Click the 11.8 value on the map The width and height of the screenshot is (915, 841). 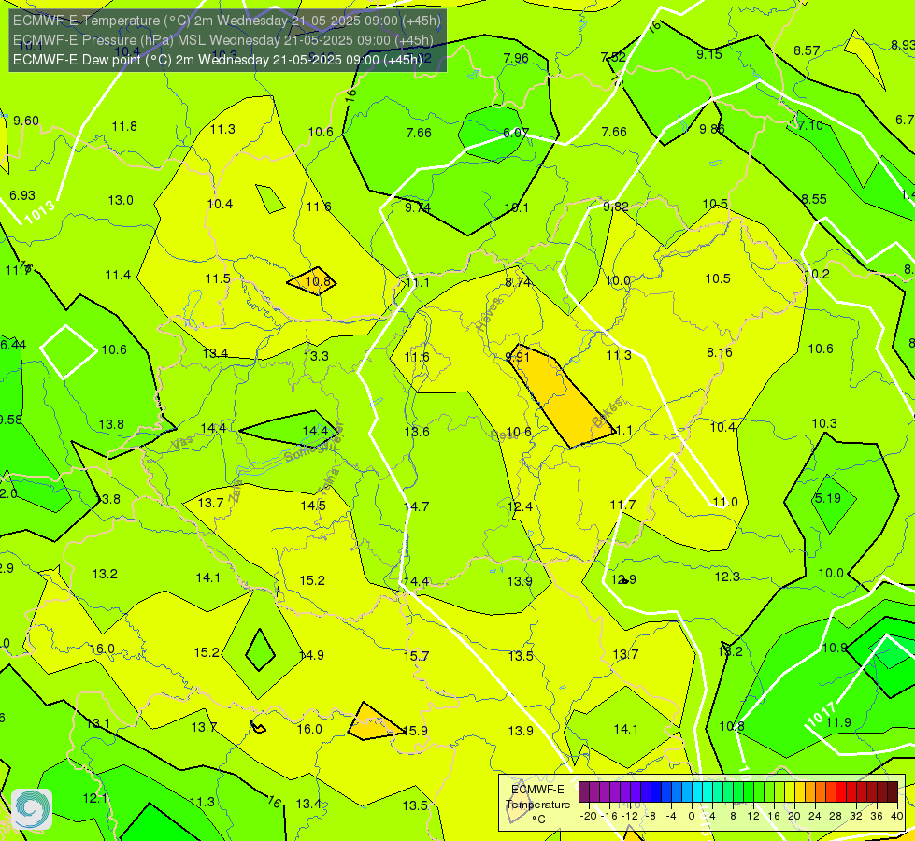124,126
